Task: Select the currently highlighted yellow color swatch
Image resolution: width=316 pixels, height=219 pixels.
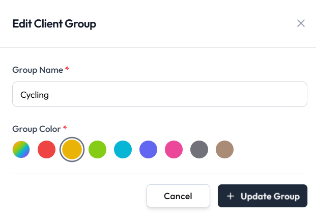Action: [x=72, y=149]
